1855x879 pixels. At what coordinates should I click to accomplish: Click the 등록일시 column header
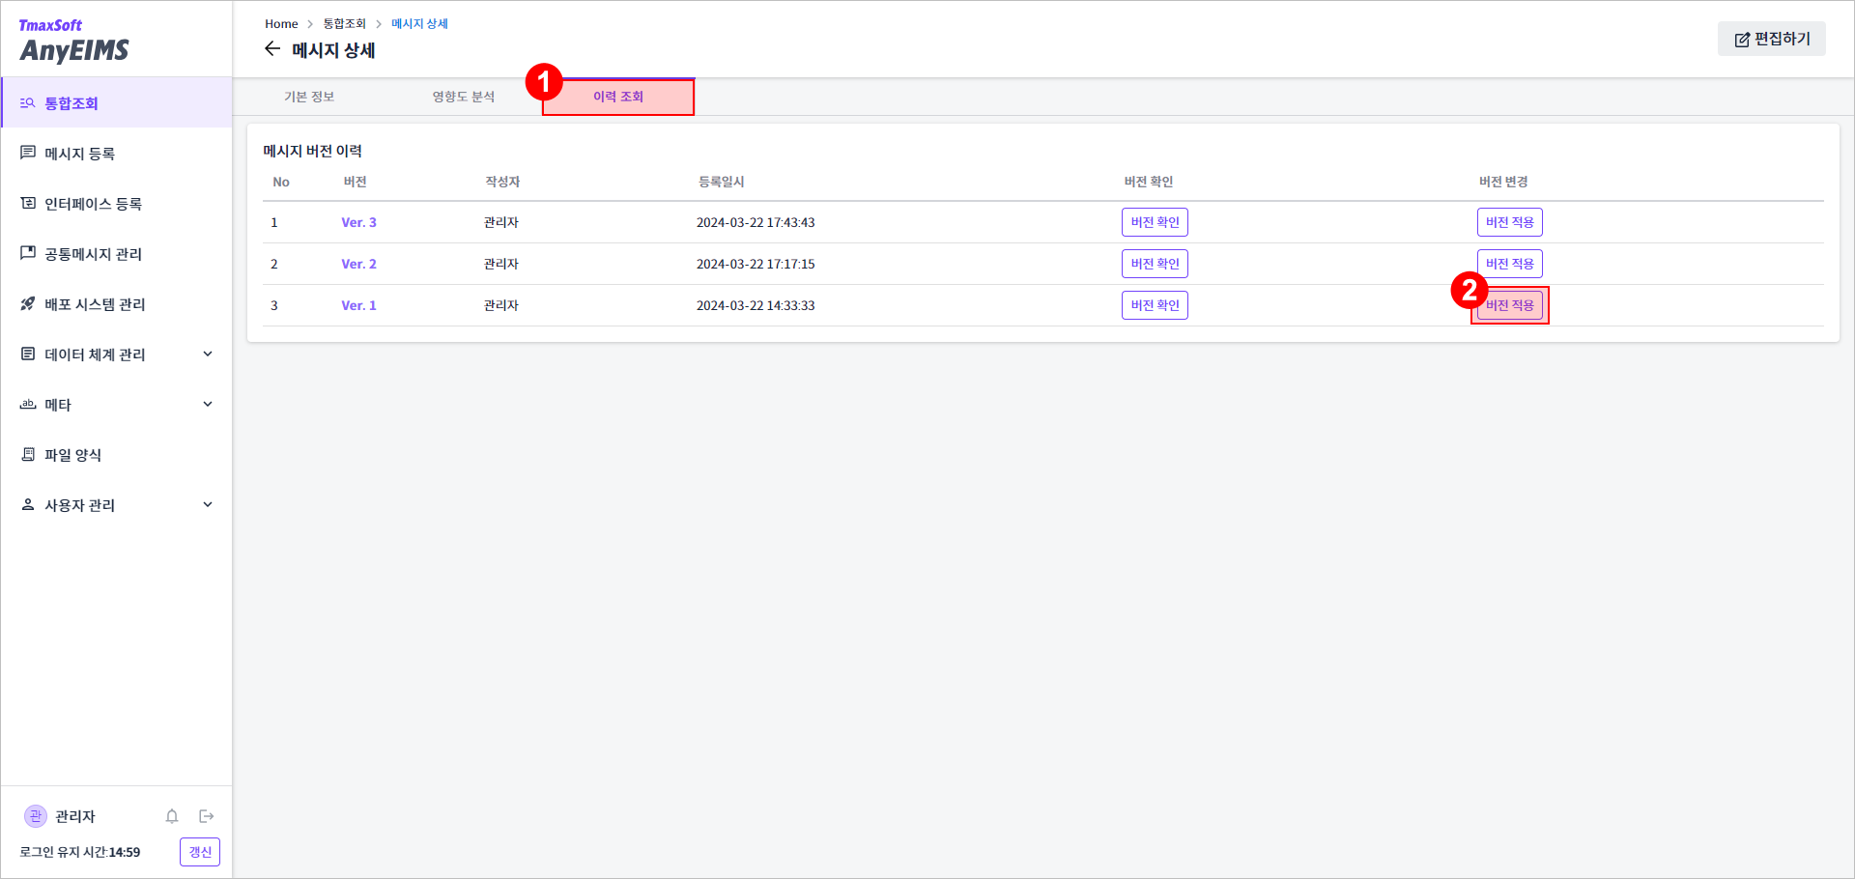[x=721, y=182]
